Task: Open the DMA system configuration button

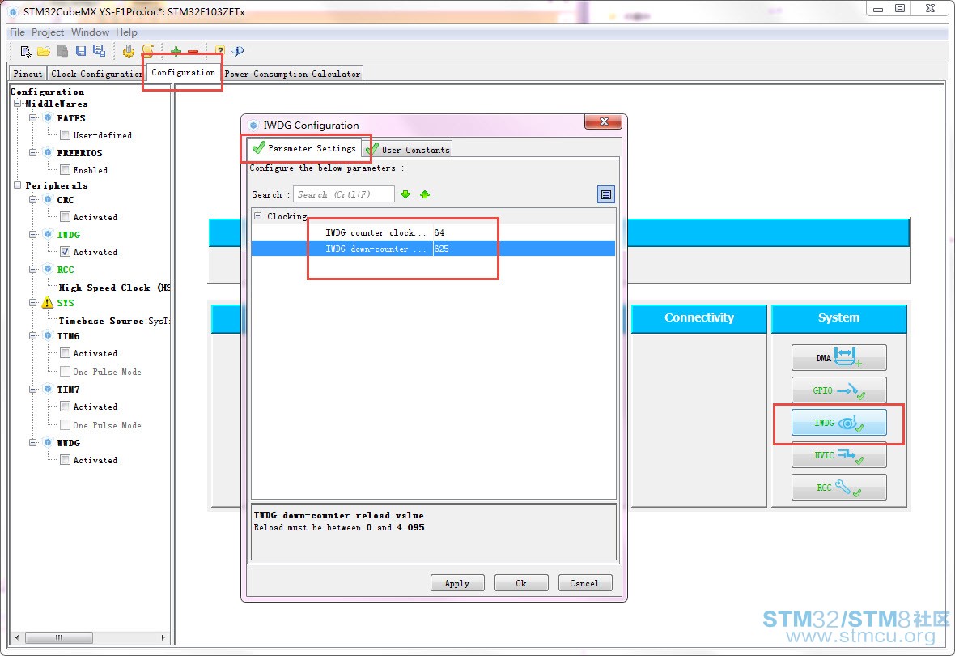Action: 839,357
